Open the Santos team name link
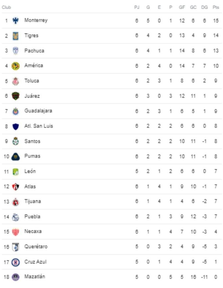This screenshot has width=223, height=288. 32,141
